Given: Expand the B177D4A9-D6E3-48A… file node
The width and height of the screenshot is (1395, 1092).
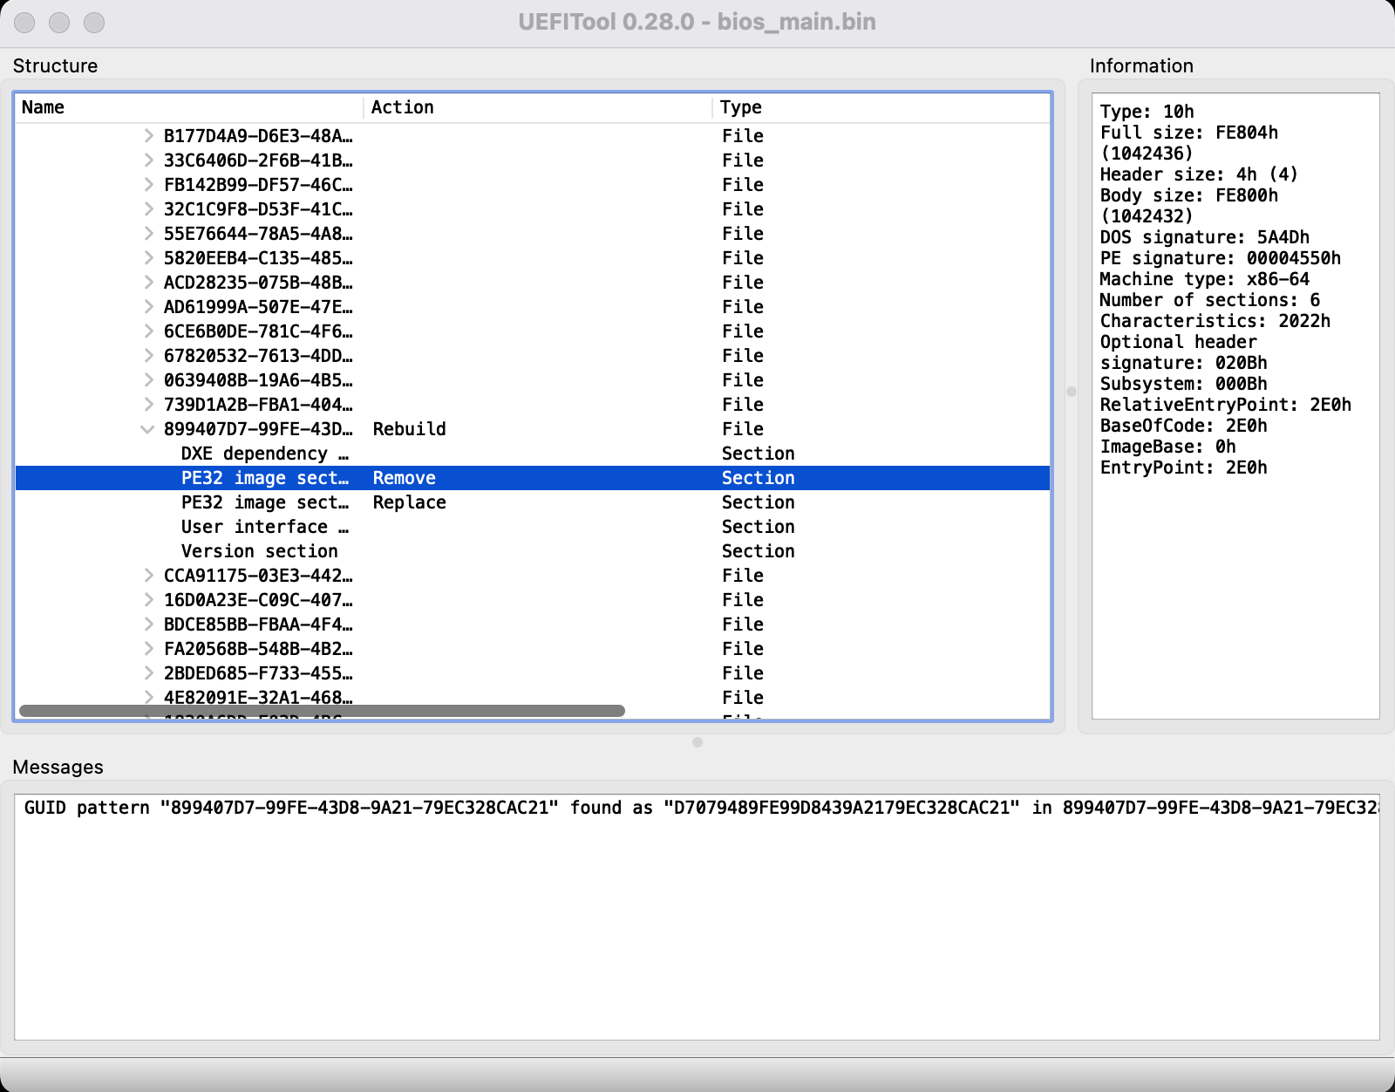Looking at the screenshot, I should point(149,136).
